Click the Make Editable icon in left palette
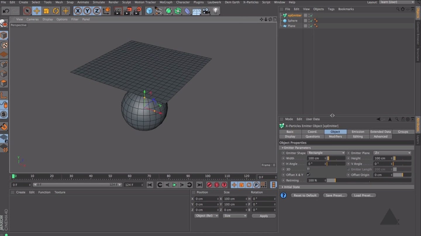Viewport: 421px width, 236px height. point(4,24)
